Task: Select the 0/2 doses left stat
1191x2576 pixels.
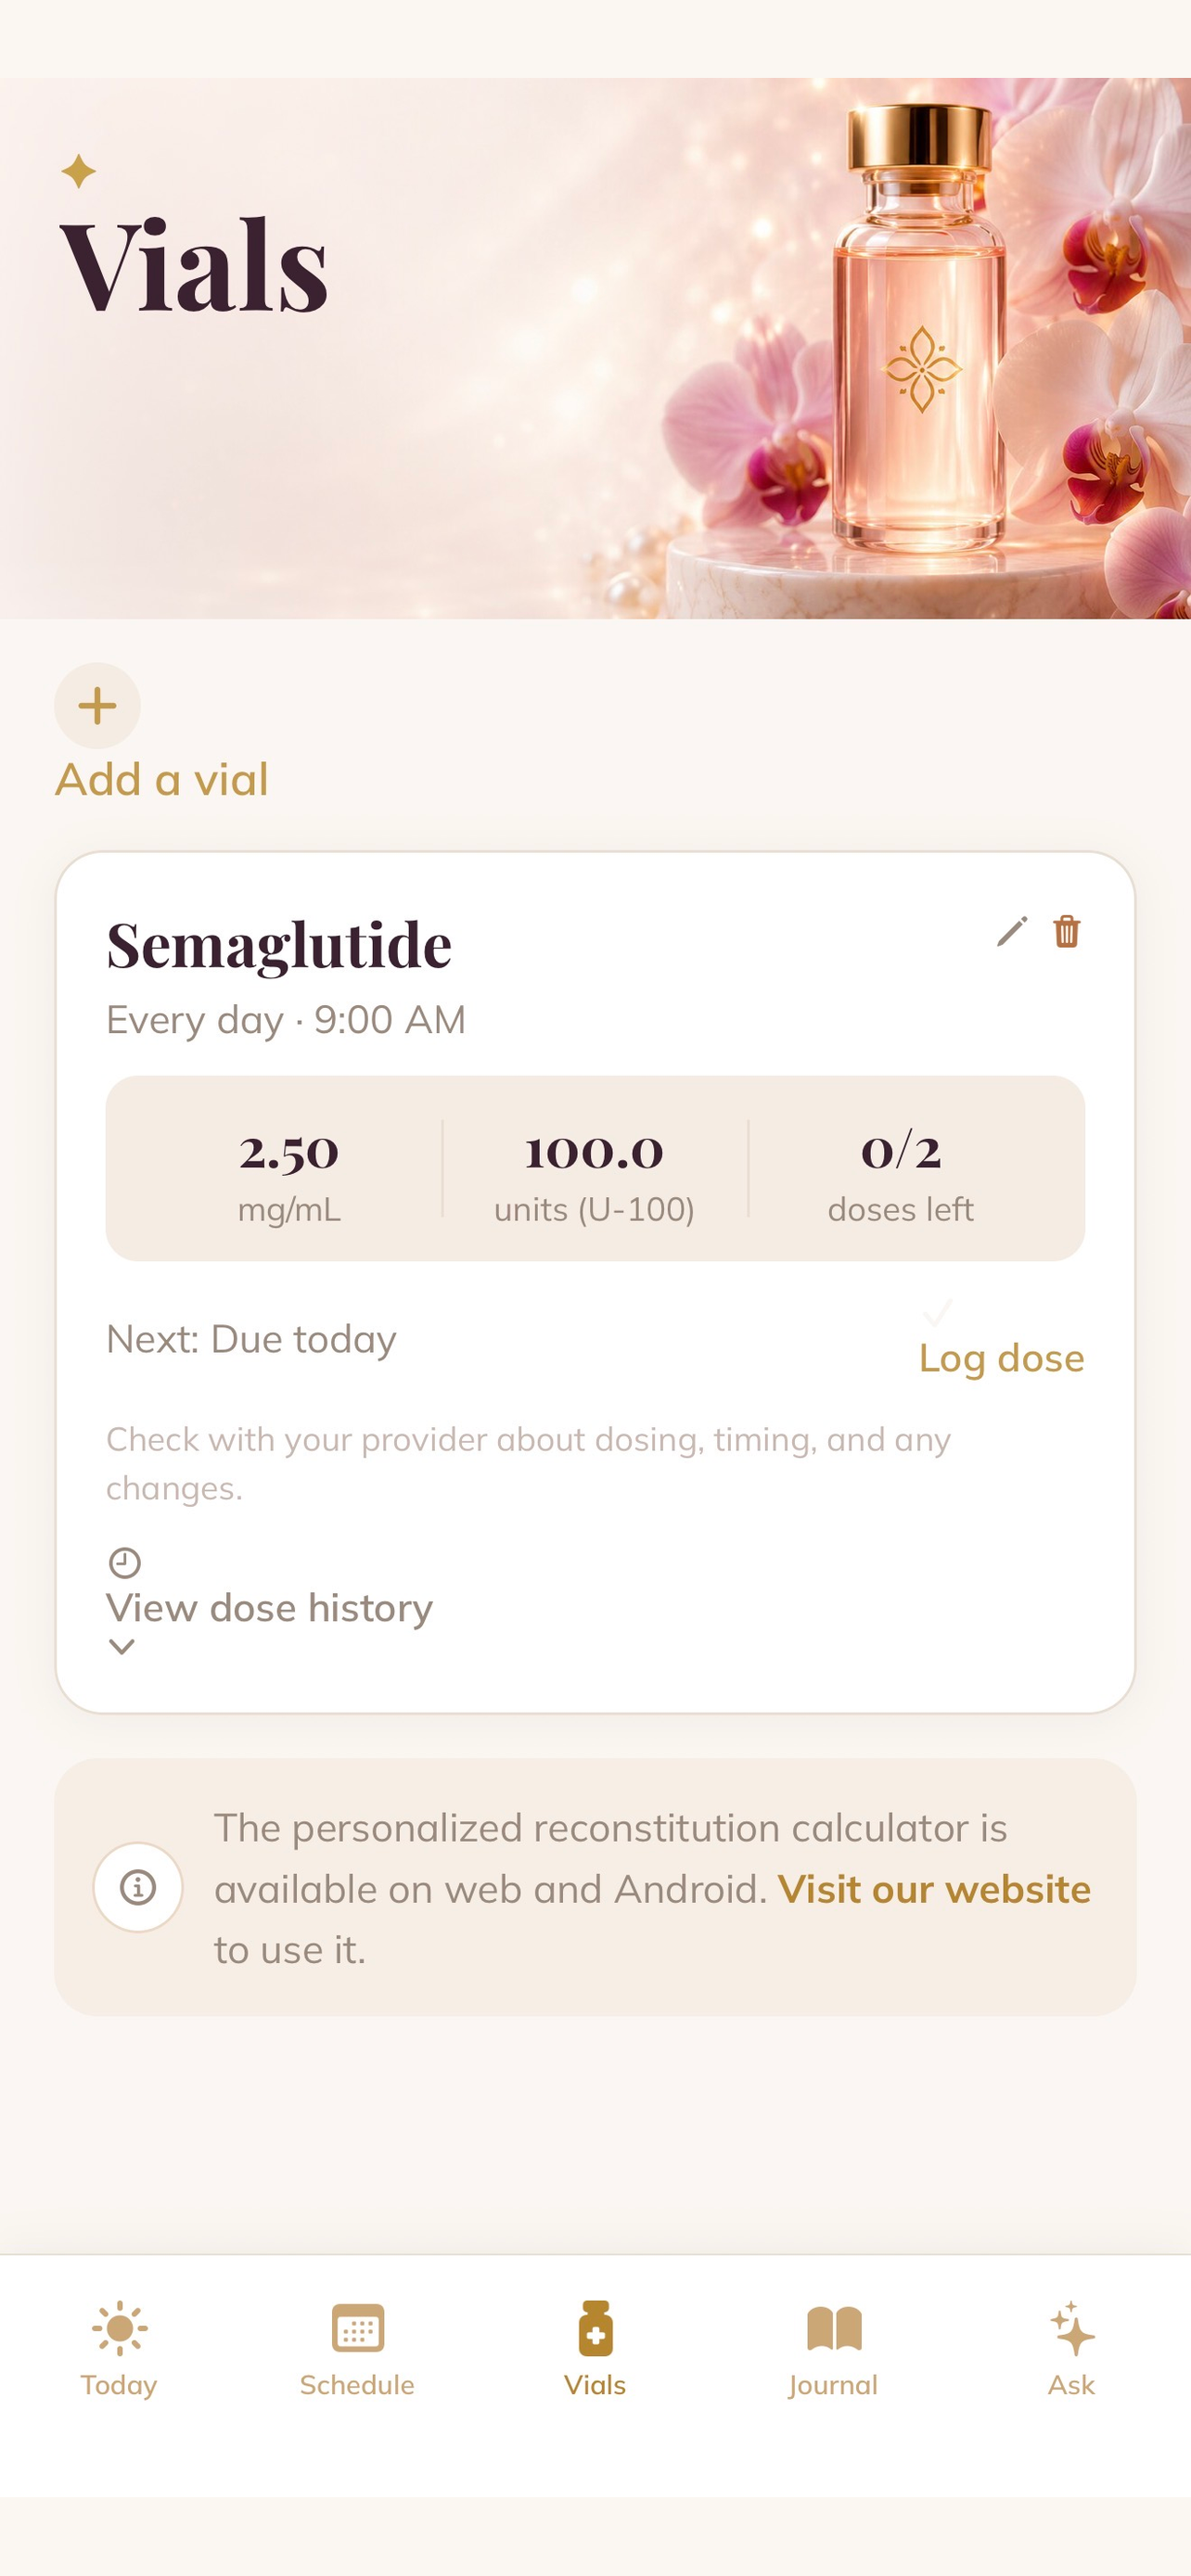Action: 900,1168
